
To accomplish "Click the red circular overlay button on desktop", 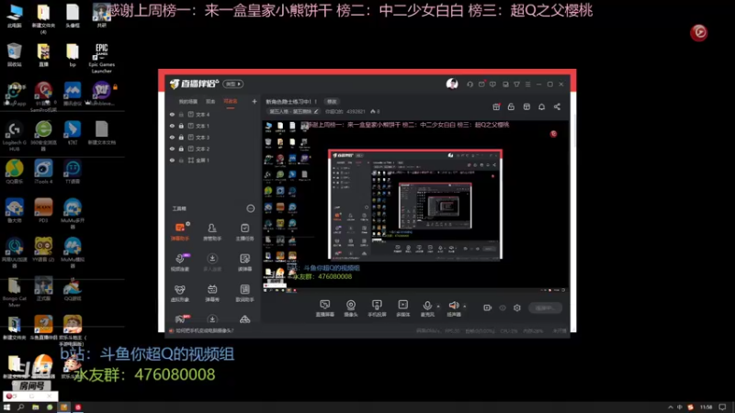I will [698, 32].
